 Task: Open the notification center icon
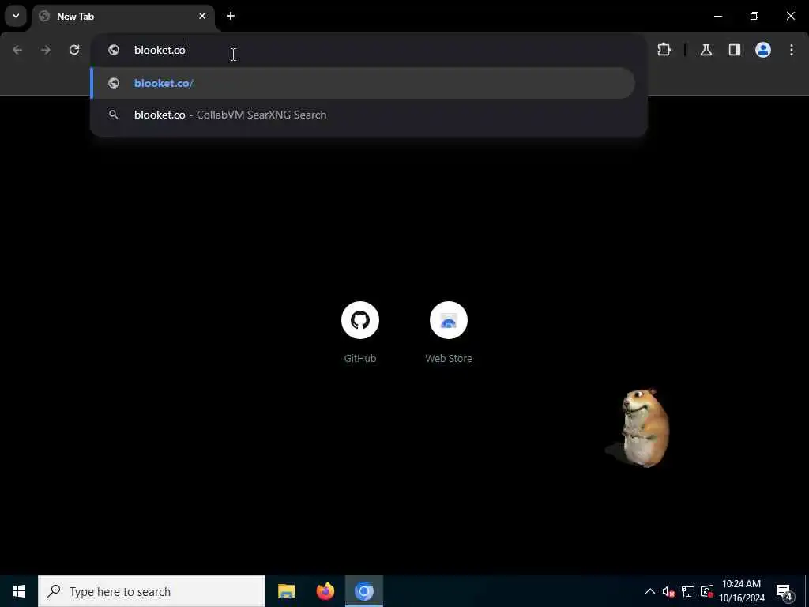point(785,591)
